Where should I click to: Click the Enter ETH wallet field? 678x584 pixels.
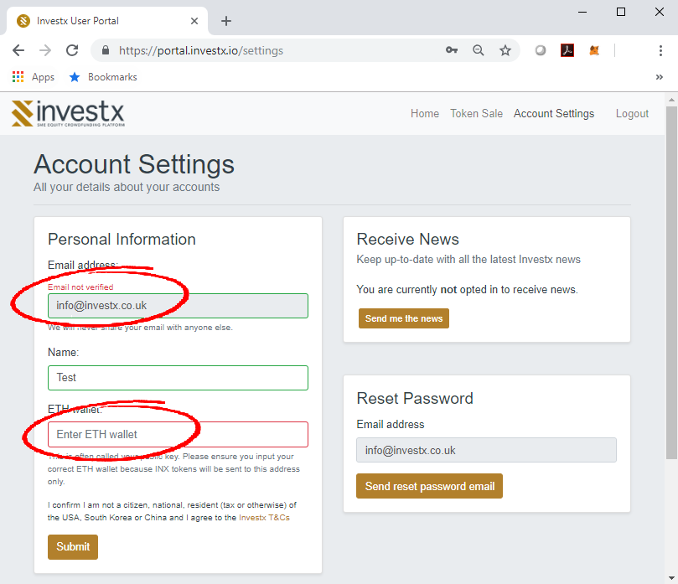pyautogui.click(x=178, y=434)
